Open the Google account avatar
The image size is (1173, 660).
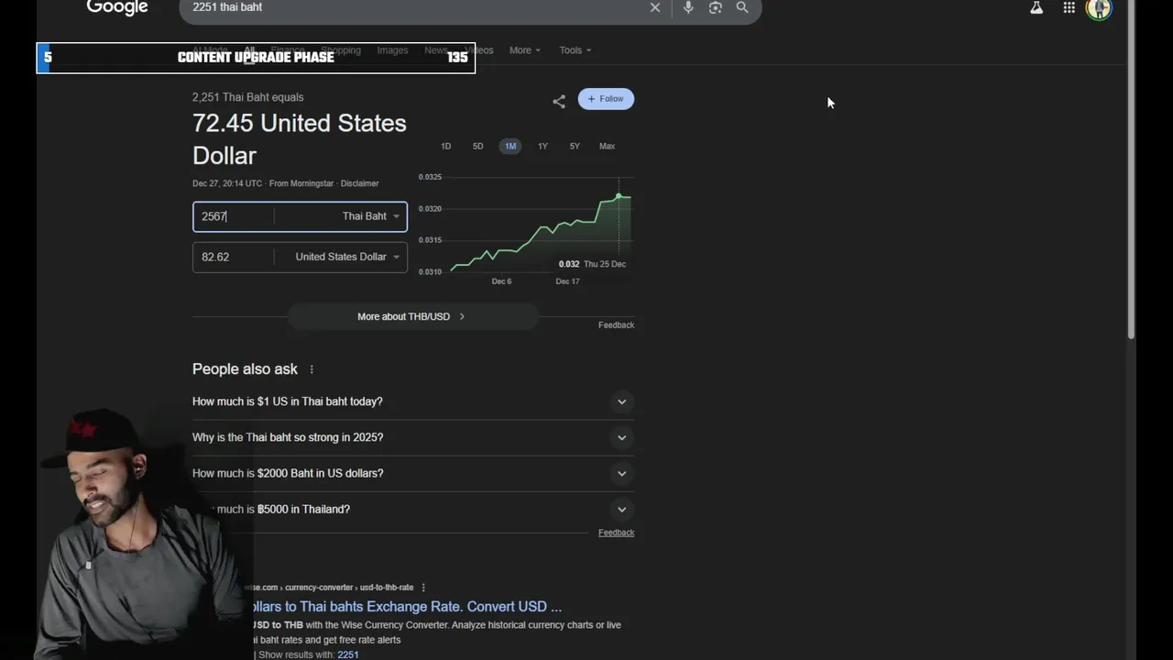pyautogui.click(x=1098, y=9)
